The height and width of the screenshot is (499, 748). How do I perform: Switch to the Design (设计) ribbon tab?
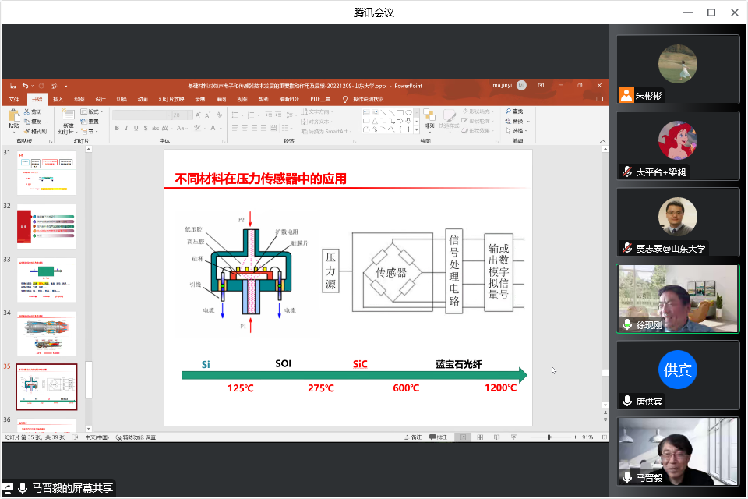101,99
